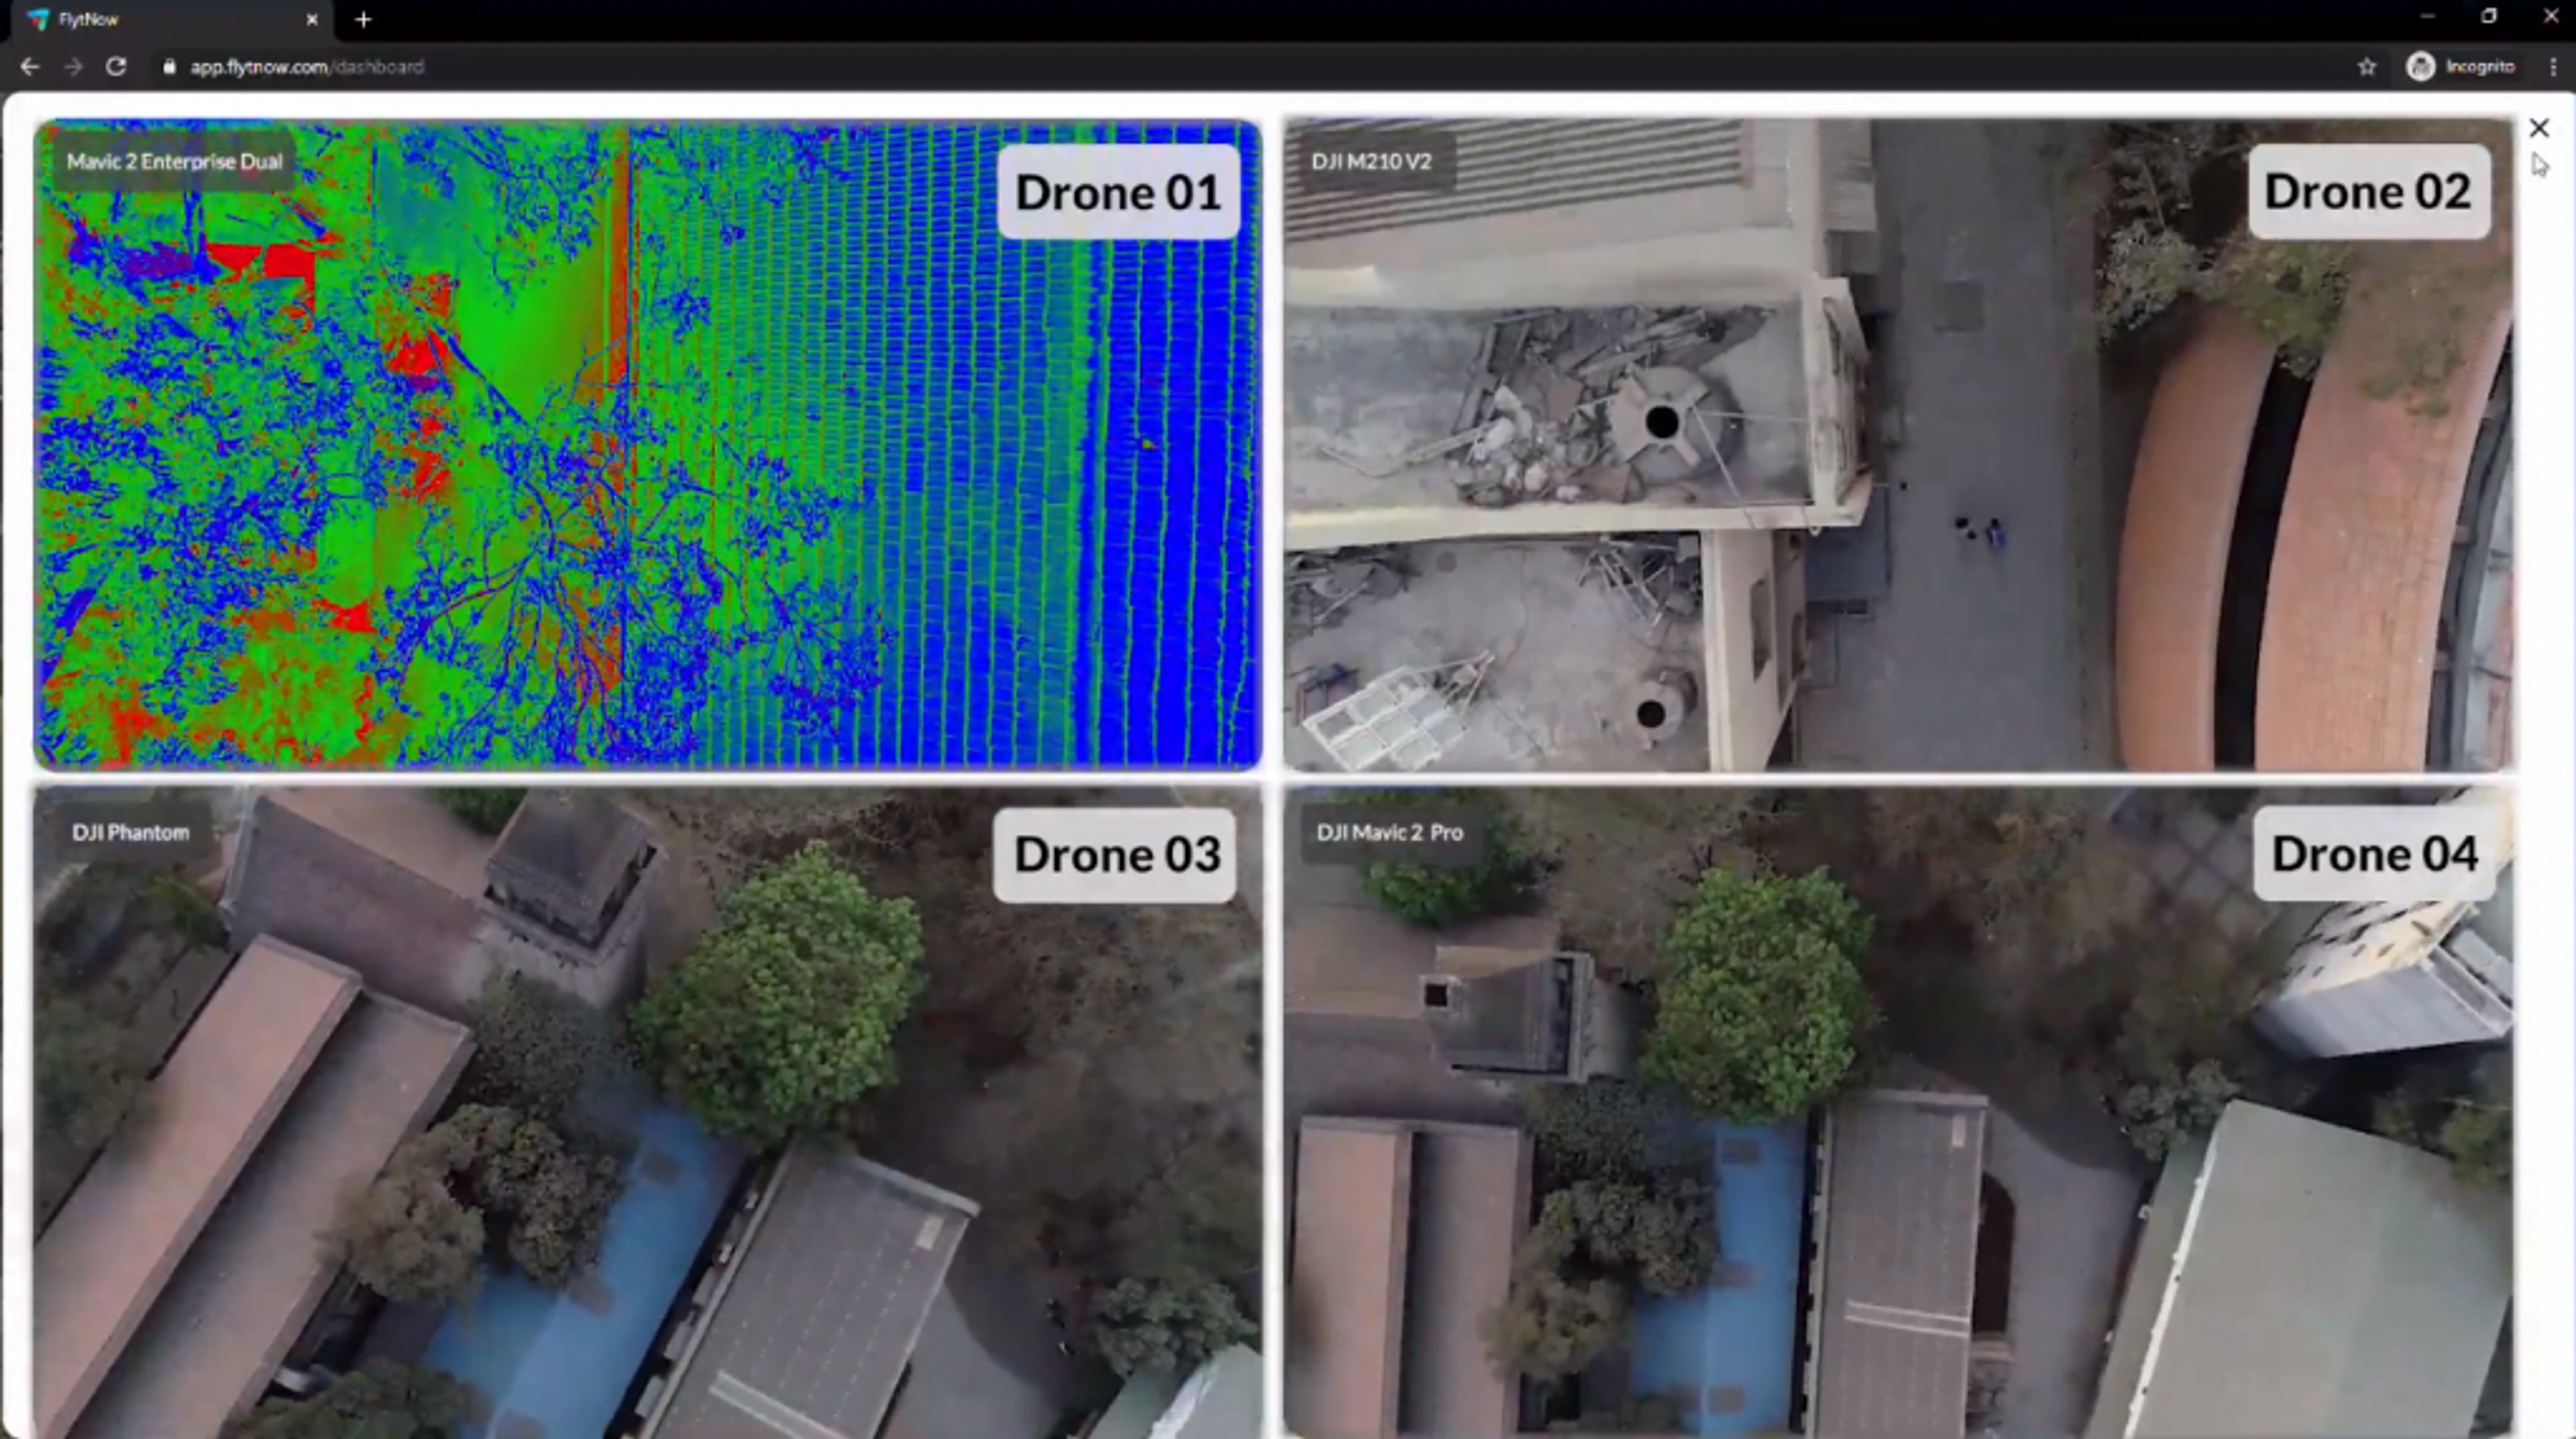Go back in browser history
This screenshot has height=1439, width=2576.
click(x=30, y=67)
